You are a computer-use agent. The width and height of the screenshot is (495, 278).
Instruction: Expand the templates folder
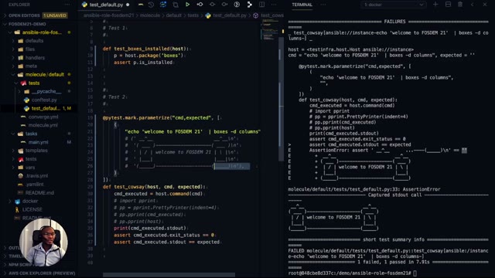13,151
